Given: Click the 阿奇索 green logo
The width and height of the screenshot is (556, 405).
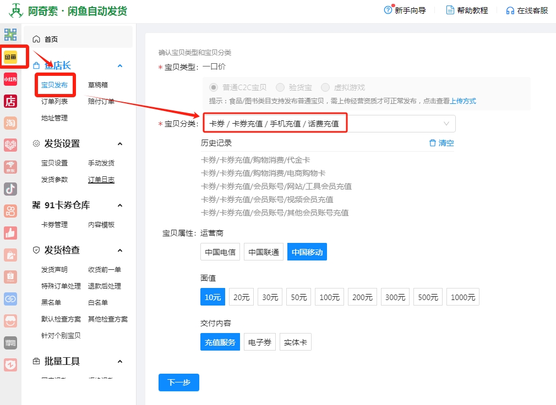Looking at the screenshot, I should click(x=16, y=10).
